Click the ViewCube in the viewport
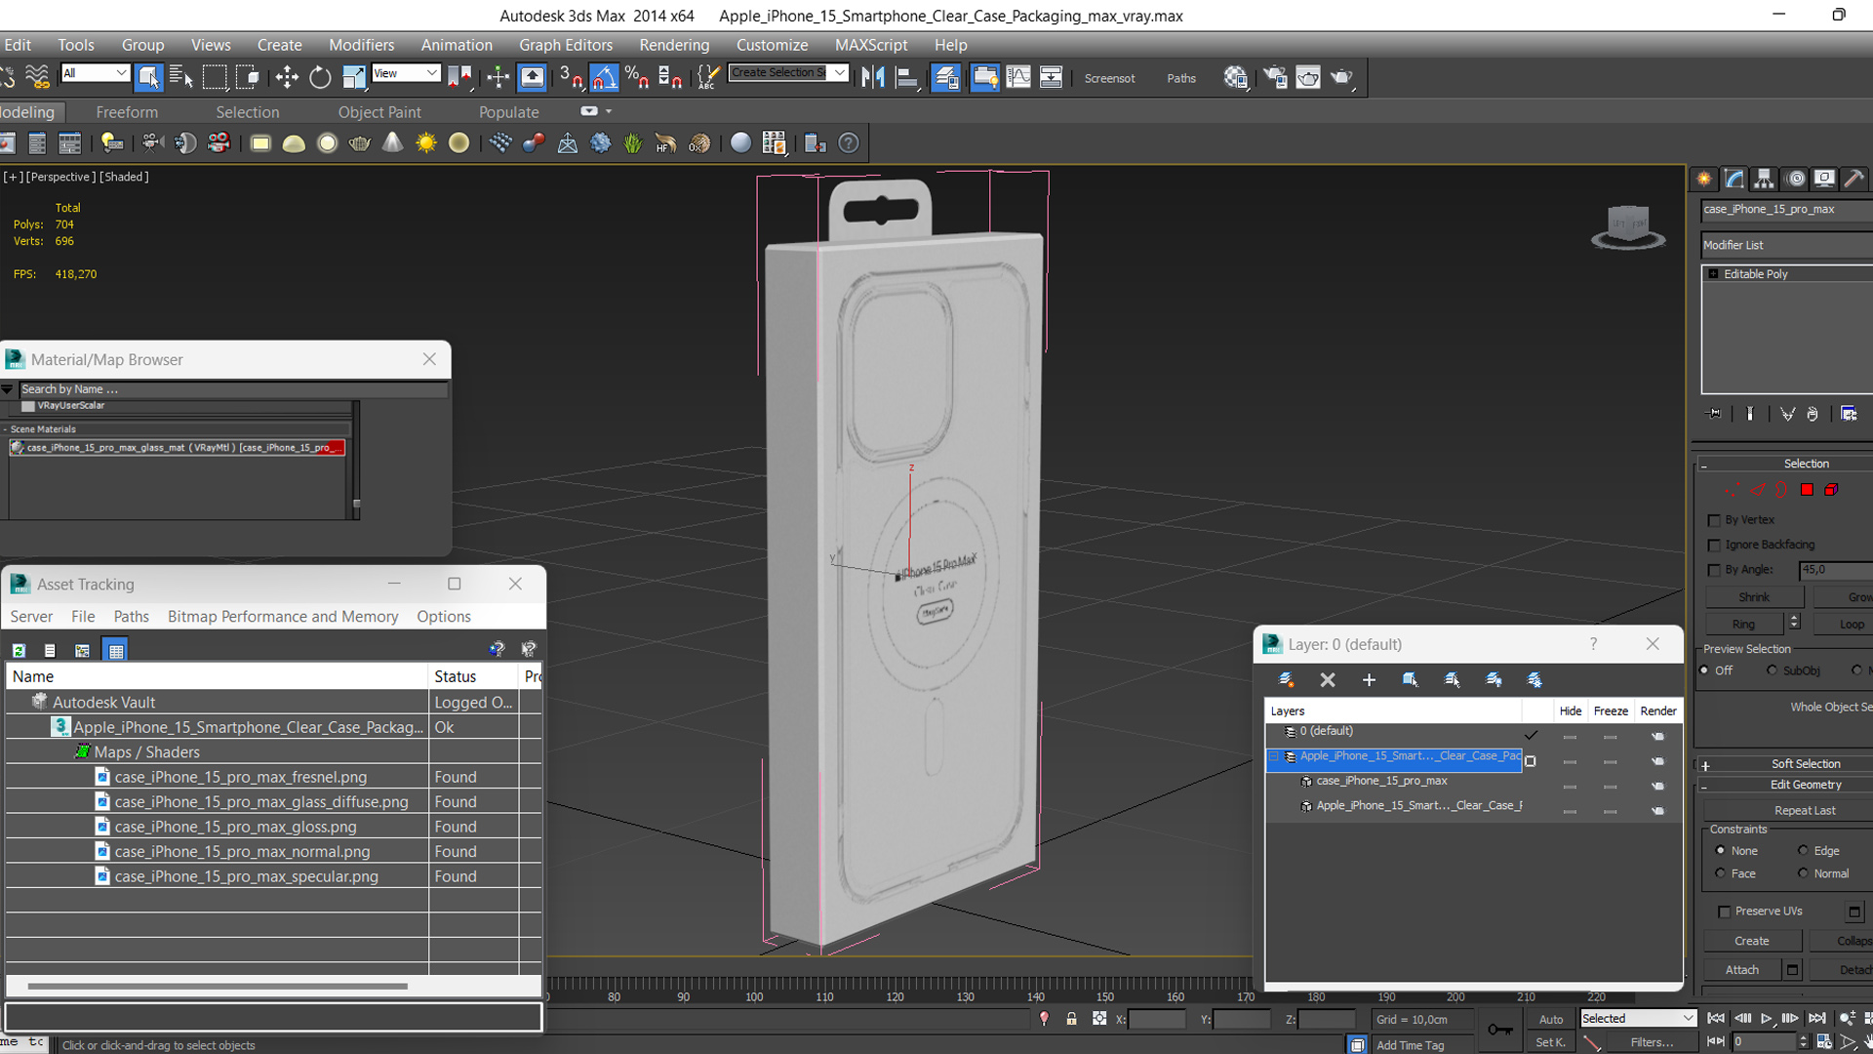This screenshot has width=1873, height=1054. (x=1628, y=227)
